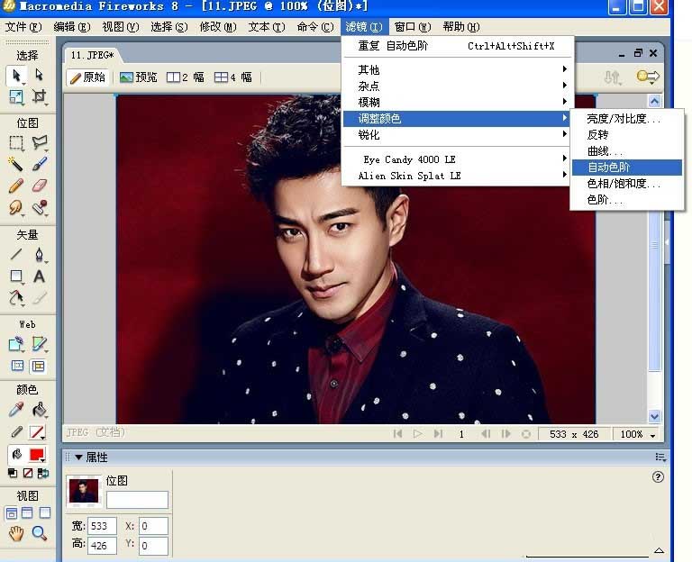The width and height of the screenshot is (692, 562).
Task: Select the Magic Wand tool
Action: [15, 164]
